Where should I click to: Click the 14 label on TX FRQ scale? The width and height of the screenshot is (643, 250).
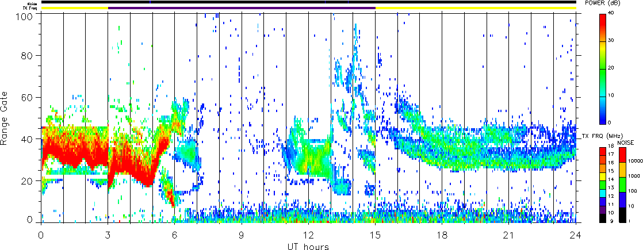point(611,179)
